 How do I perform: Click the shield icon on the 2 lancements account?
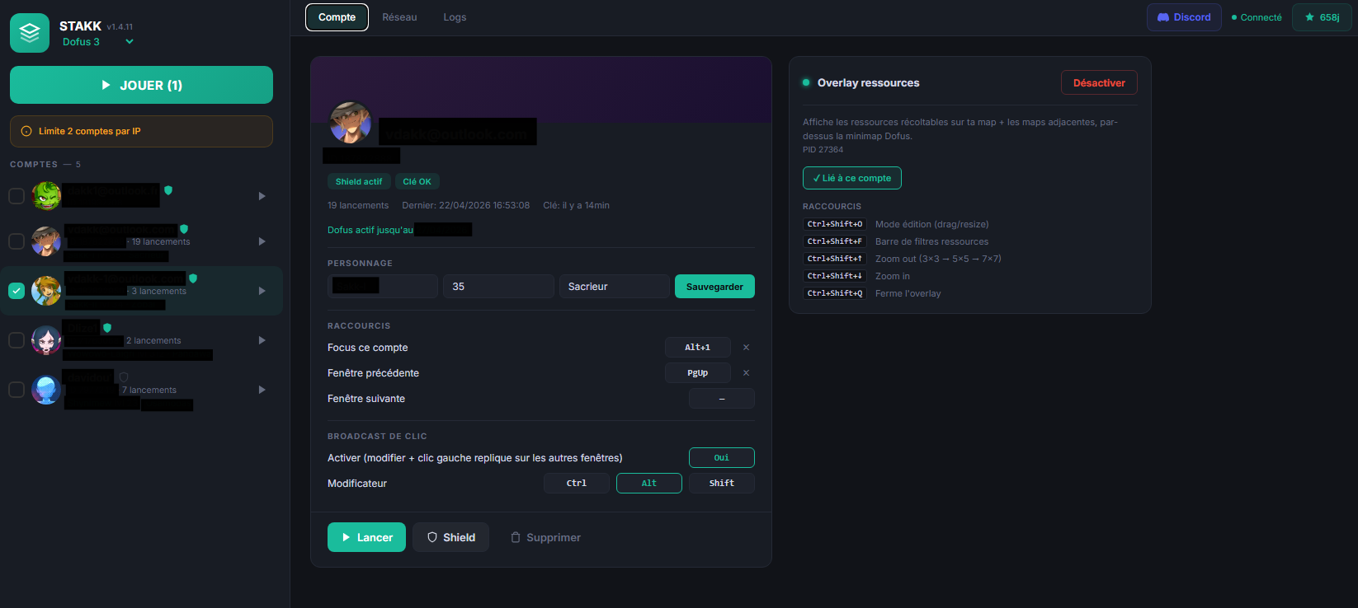click(x=107, y=328)
